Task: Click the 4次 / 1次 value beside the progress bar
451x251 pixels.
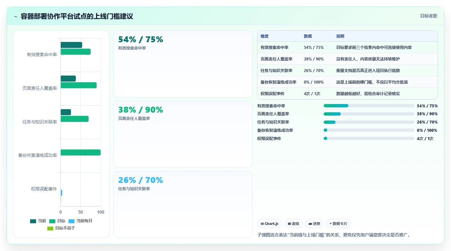Action: click(x=425, y=139)
